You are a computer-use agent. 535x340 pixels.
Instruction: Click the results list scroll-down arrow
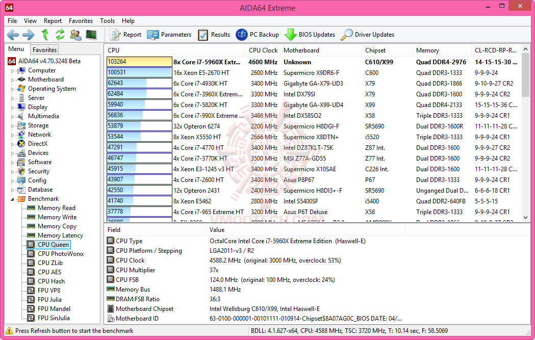(x=525, y=218)
